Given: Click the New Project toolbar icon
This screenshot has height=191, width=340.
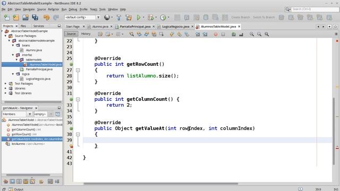Looking at the screenshot, I should point(16,18).
